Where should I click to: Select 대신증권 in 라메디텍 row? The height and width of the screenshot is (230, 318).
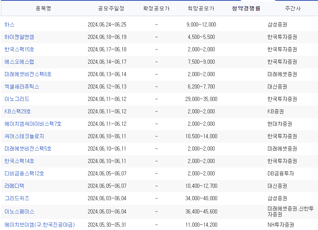(x=277, y=186)
